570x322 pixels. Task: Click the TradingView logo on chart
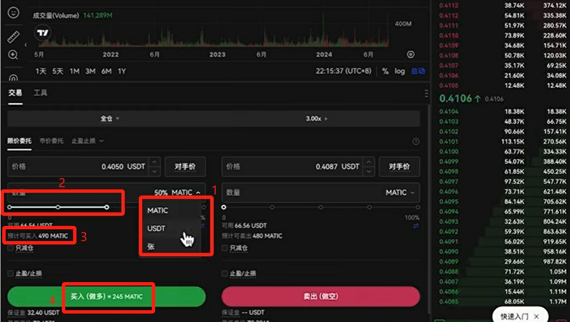coord(43,33)
